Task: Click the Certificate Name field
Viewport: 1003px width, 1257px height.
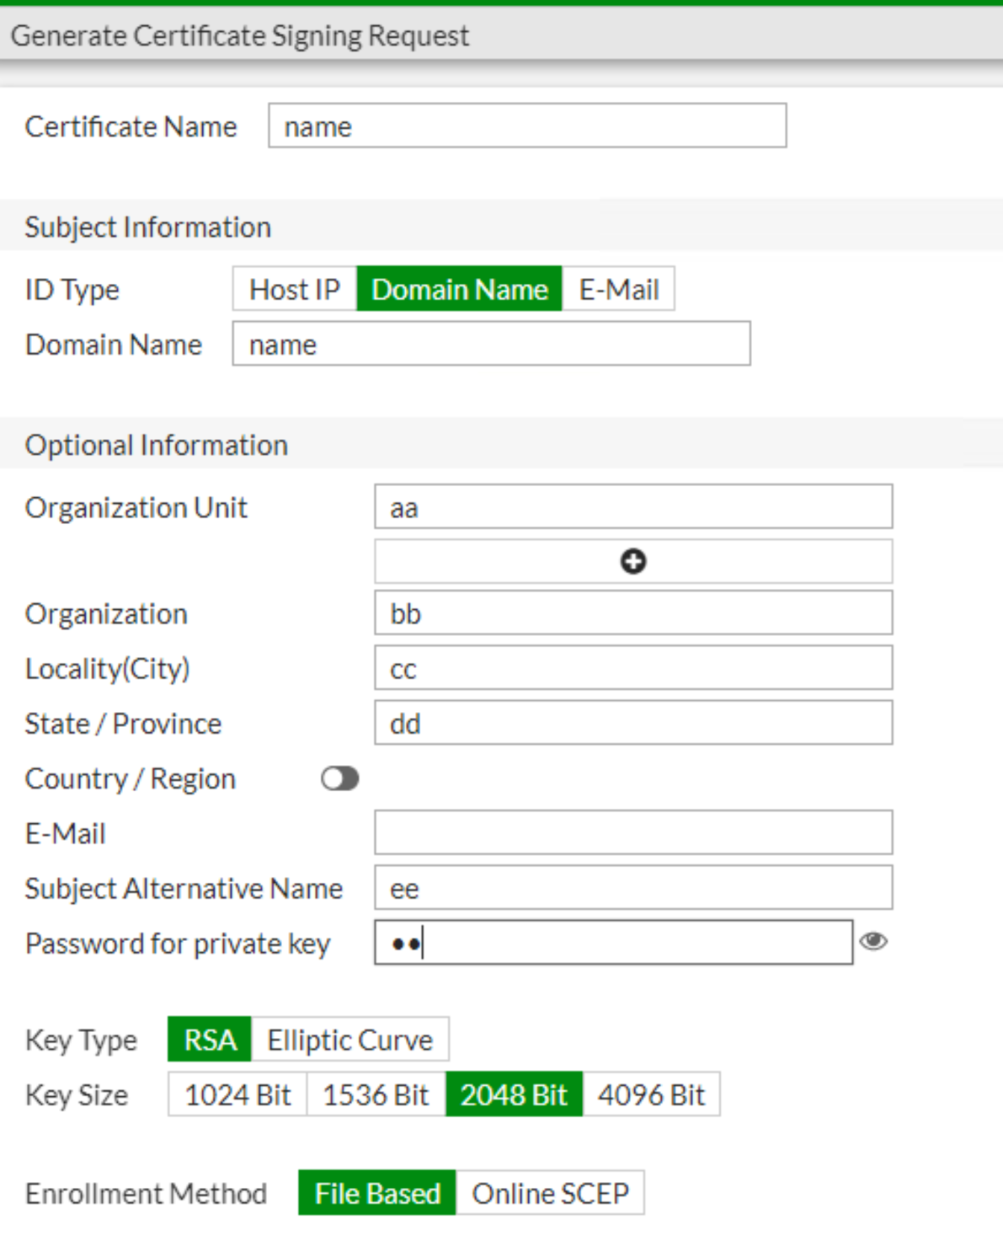Action: point(526,126)
